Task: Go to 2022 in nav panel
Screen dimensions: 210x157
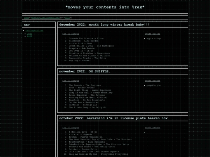Action: pos(30,36)
